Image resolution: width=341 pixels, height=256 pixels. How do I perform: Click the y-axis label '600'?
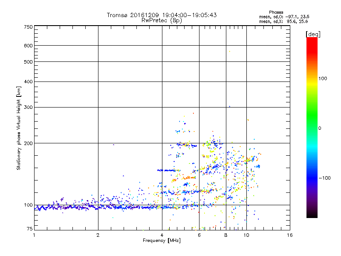(28, 46)
